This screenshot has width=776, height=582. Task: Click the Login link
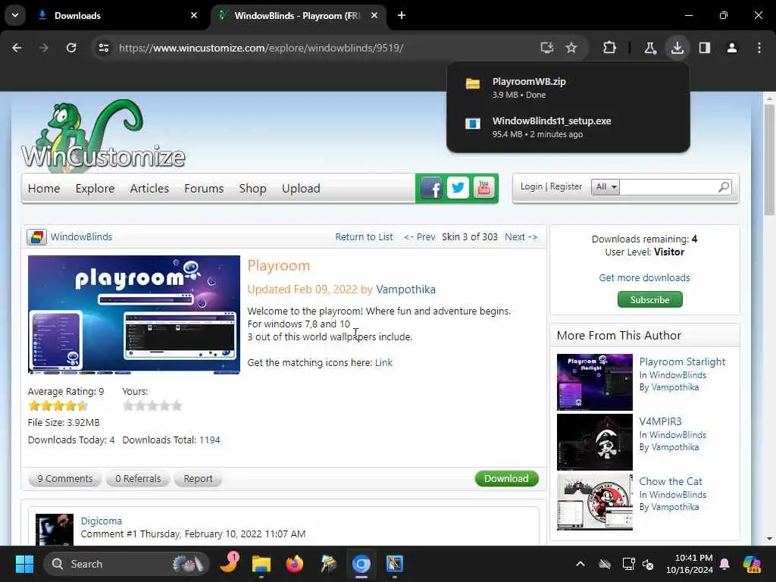tap(531, 186)
